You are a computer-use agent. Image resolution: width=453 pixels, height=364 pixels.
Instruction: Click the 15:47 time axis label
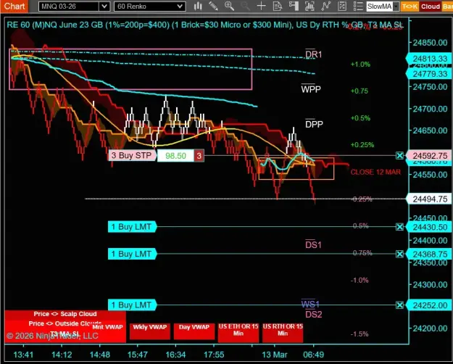pos(138,355)
